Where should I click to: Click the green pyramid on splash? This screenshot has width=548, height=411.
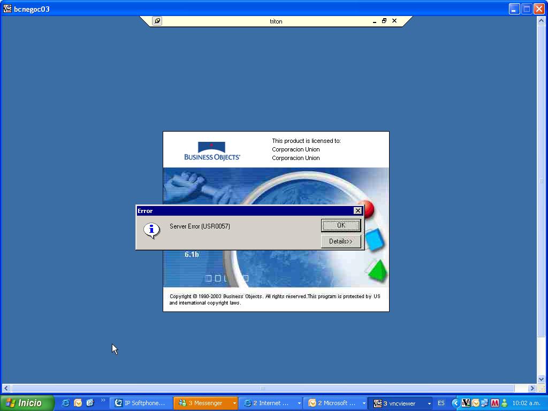click(x=377, y=270)
